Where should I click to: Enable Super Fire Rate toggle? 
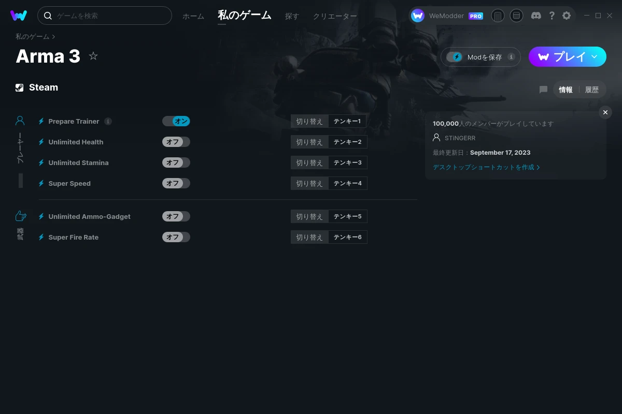point(176,237)
